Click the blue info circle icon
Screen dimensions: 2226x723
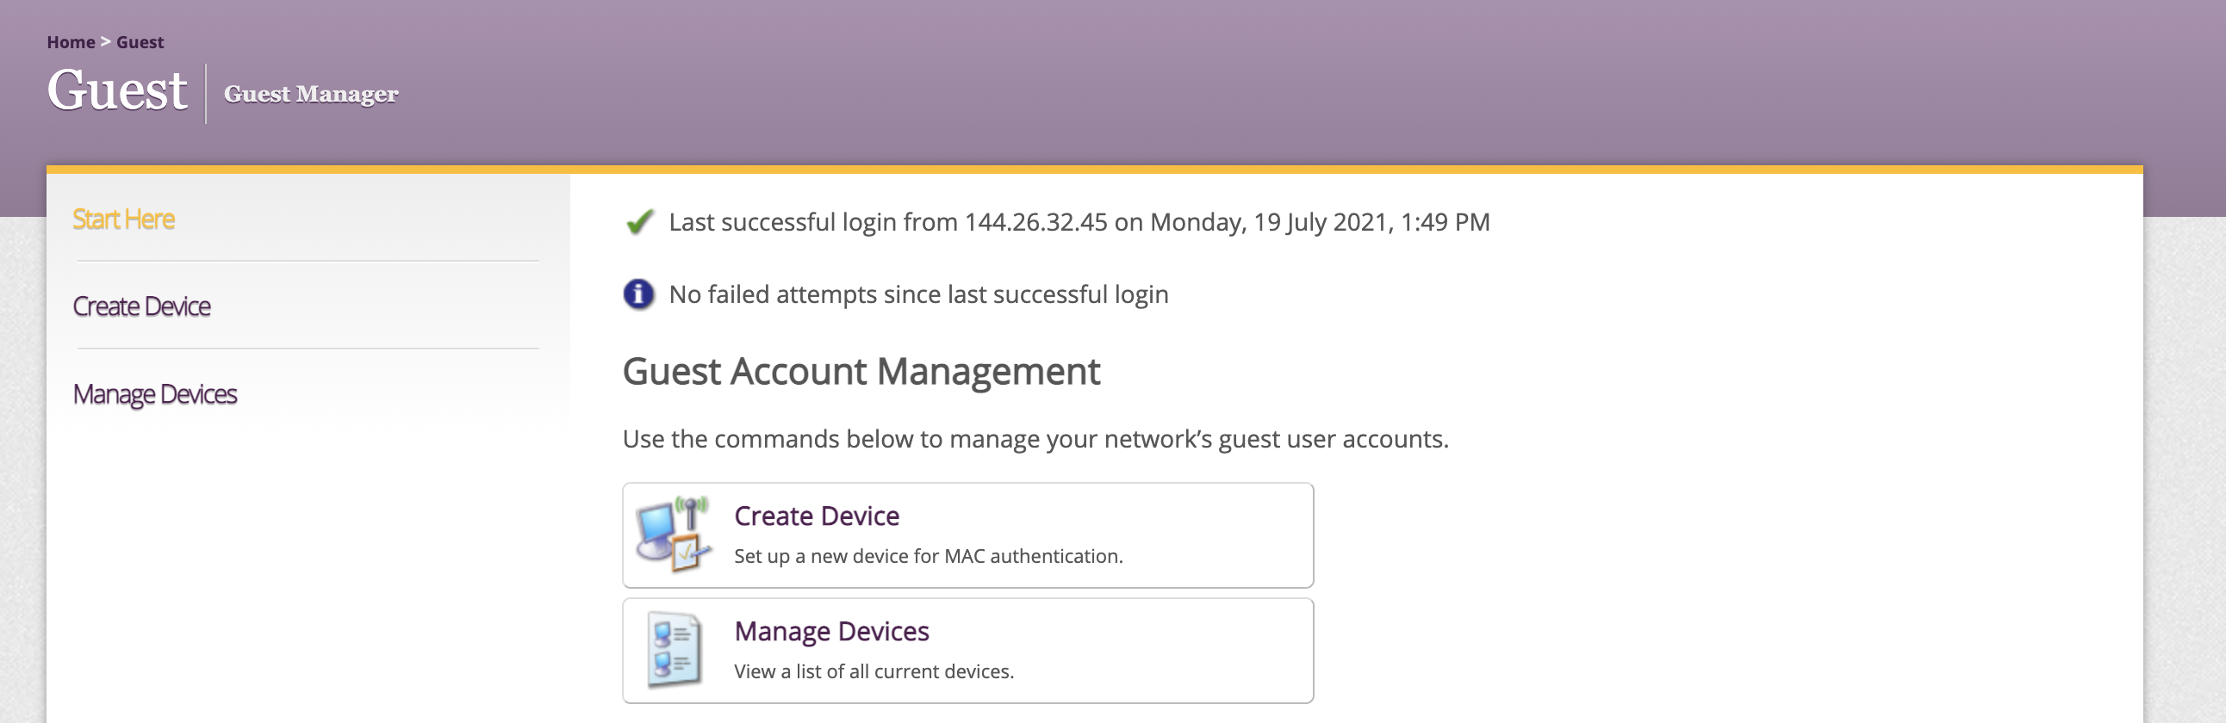click(x=638, y=294)
